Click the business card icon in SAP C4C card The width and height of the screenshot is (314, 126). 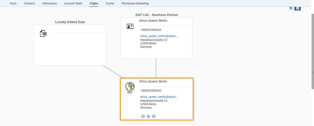click(x=130, y=26)
